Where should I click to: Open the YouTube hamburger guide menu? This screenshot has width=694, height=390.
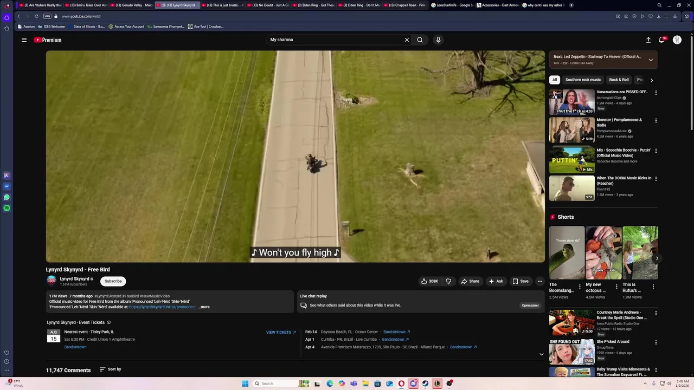[x=24, y=40]
